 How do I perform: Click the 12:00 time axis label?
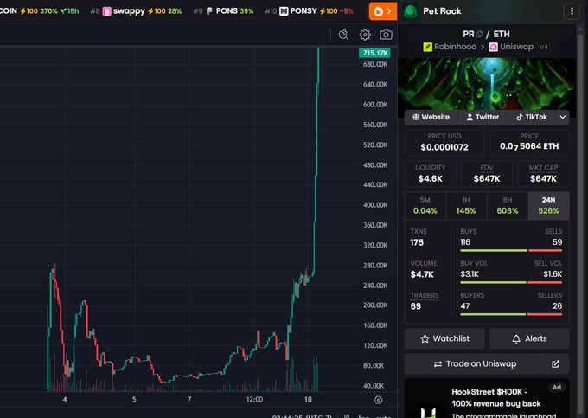[x=254, y=400]
